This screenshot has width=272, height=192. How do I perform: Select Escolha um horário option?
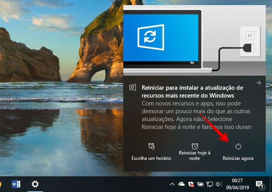click(151, 152)
